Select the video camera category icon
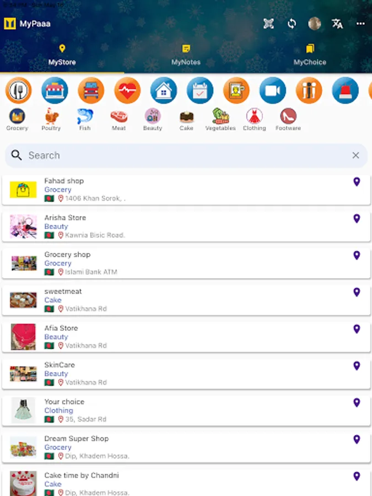The height and width of the screenshot is (496, 372). (x=273, y=90)
